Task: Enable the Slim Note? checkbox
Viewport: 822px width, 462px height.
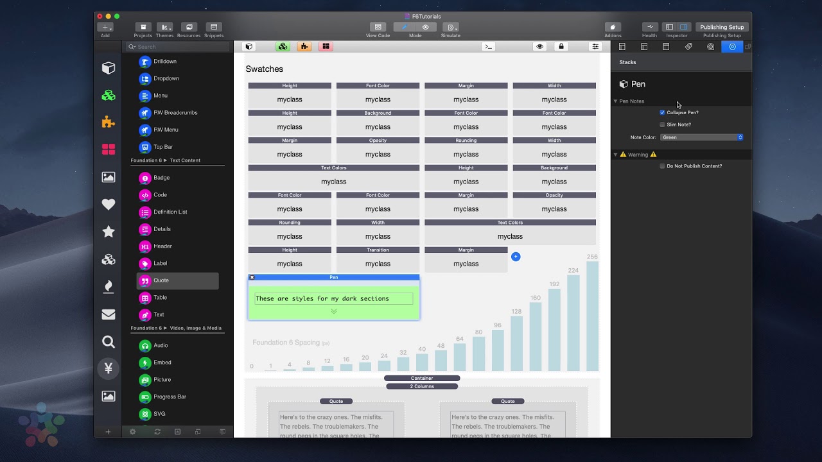Action: point(662,124)
